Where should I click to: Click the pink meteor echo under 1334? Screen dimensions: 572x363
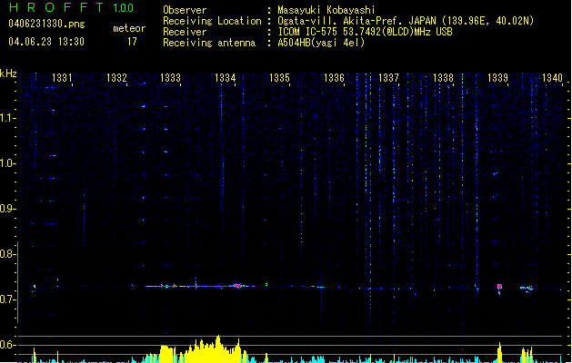[237, 285]
